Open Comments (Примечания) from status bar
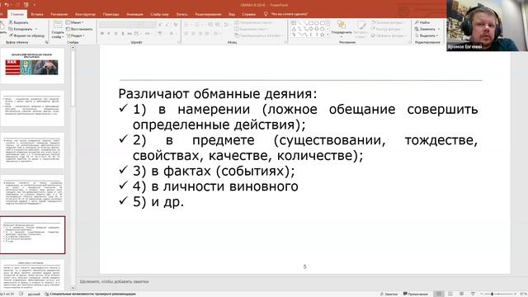Screen dimensions: 528x297 pos(415,294)
